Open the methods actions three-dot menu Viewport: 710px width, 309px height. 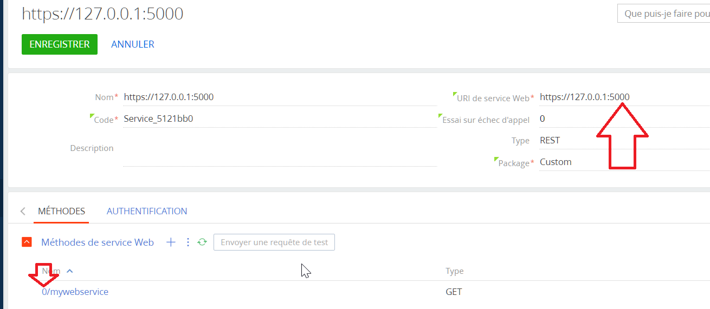coord(188,242)
